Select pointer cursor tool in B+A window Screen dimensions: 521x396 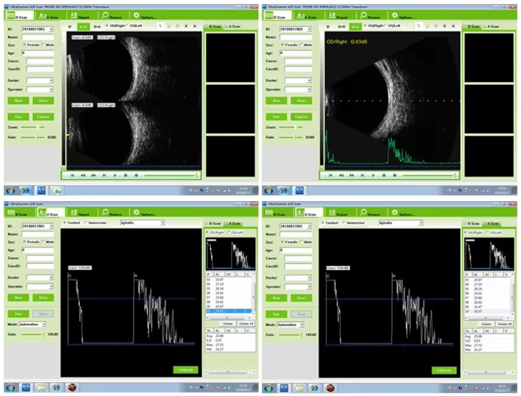pyautogui.click(x=418, y=26)
